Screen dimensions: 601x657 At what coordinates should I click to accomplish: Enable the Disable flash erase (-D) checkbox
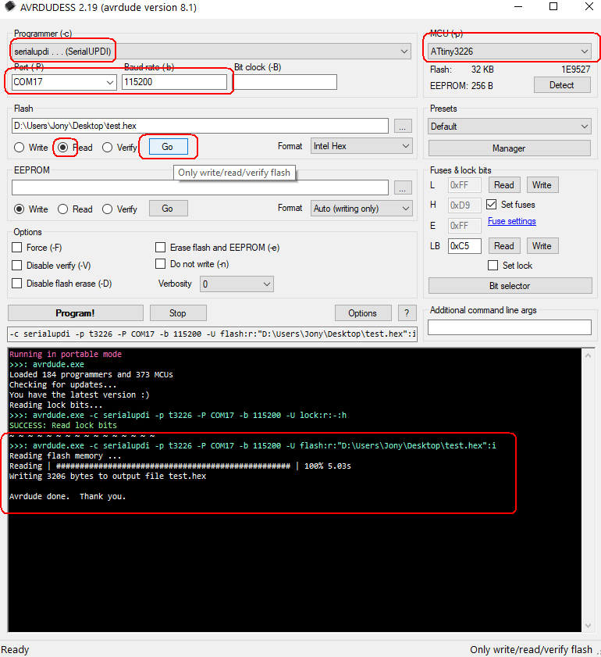(16, 284)
